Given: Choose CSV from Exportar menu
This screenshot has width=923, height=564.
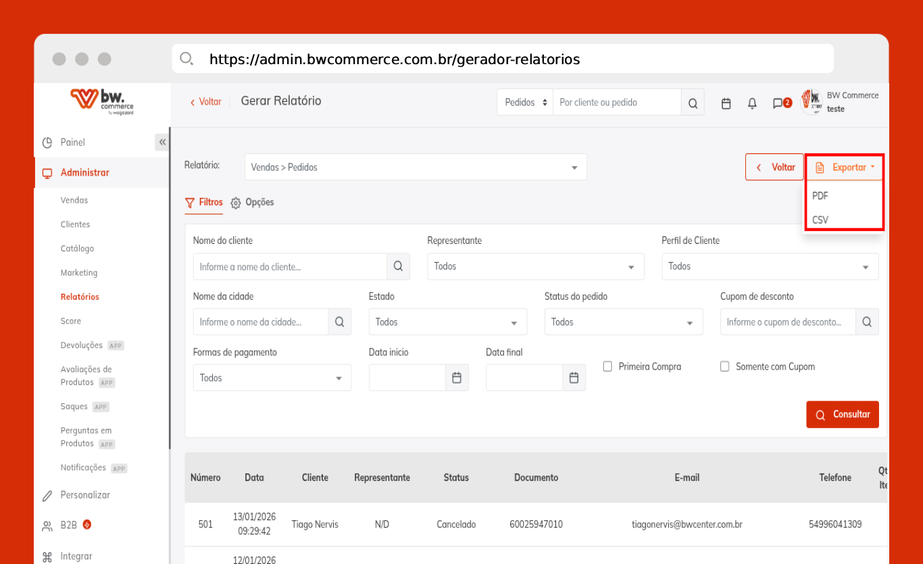Looking at the screenshot, I should point(820,220).
